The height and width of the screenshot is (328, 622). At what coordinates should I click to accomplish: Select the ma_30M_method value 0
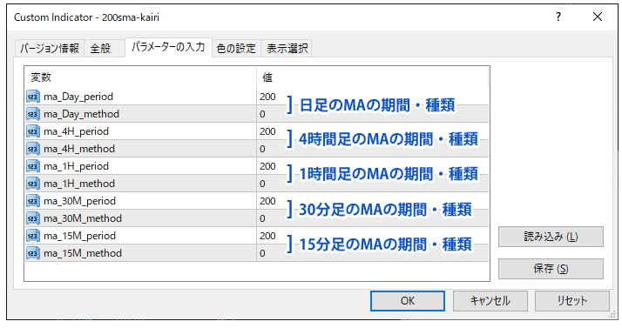pyautogui.click(x=262, y=218)
